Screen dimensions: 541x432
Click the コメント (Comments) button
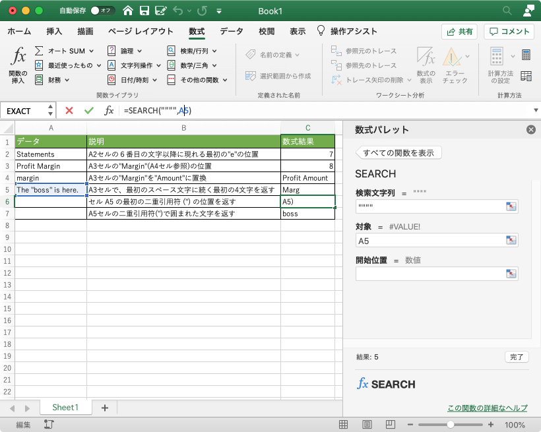(x=509, y=32)
